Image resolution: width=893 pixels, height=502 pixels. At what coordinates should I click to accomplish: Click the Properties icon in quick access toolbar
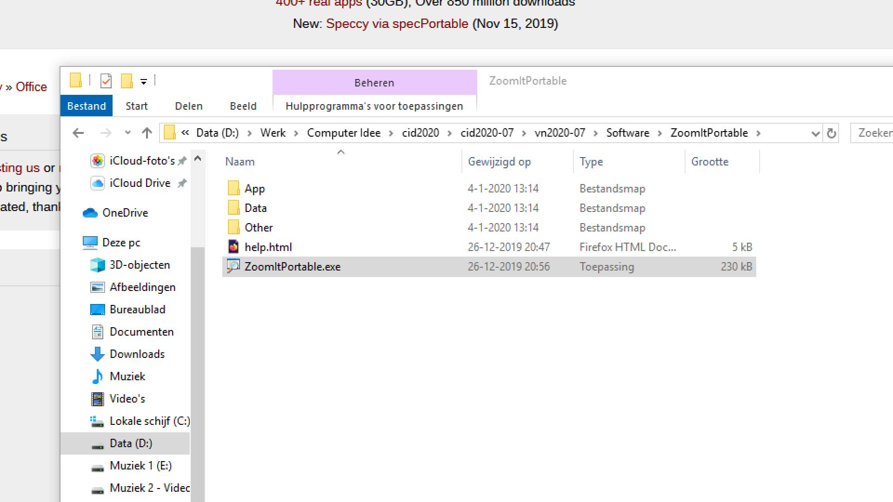106,81
